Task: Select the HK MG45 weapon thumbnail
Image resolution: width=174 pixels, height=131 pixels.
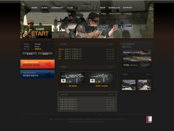Action: (x=73, y=78)
